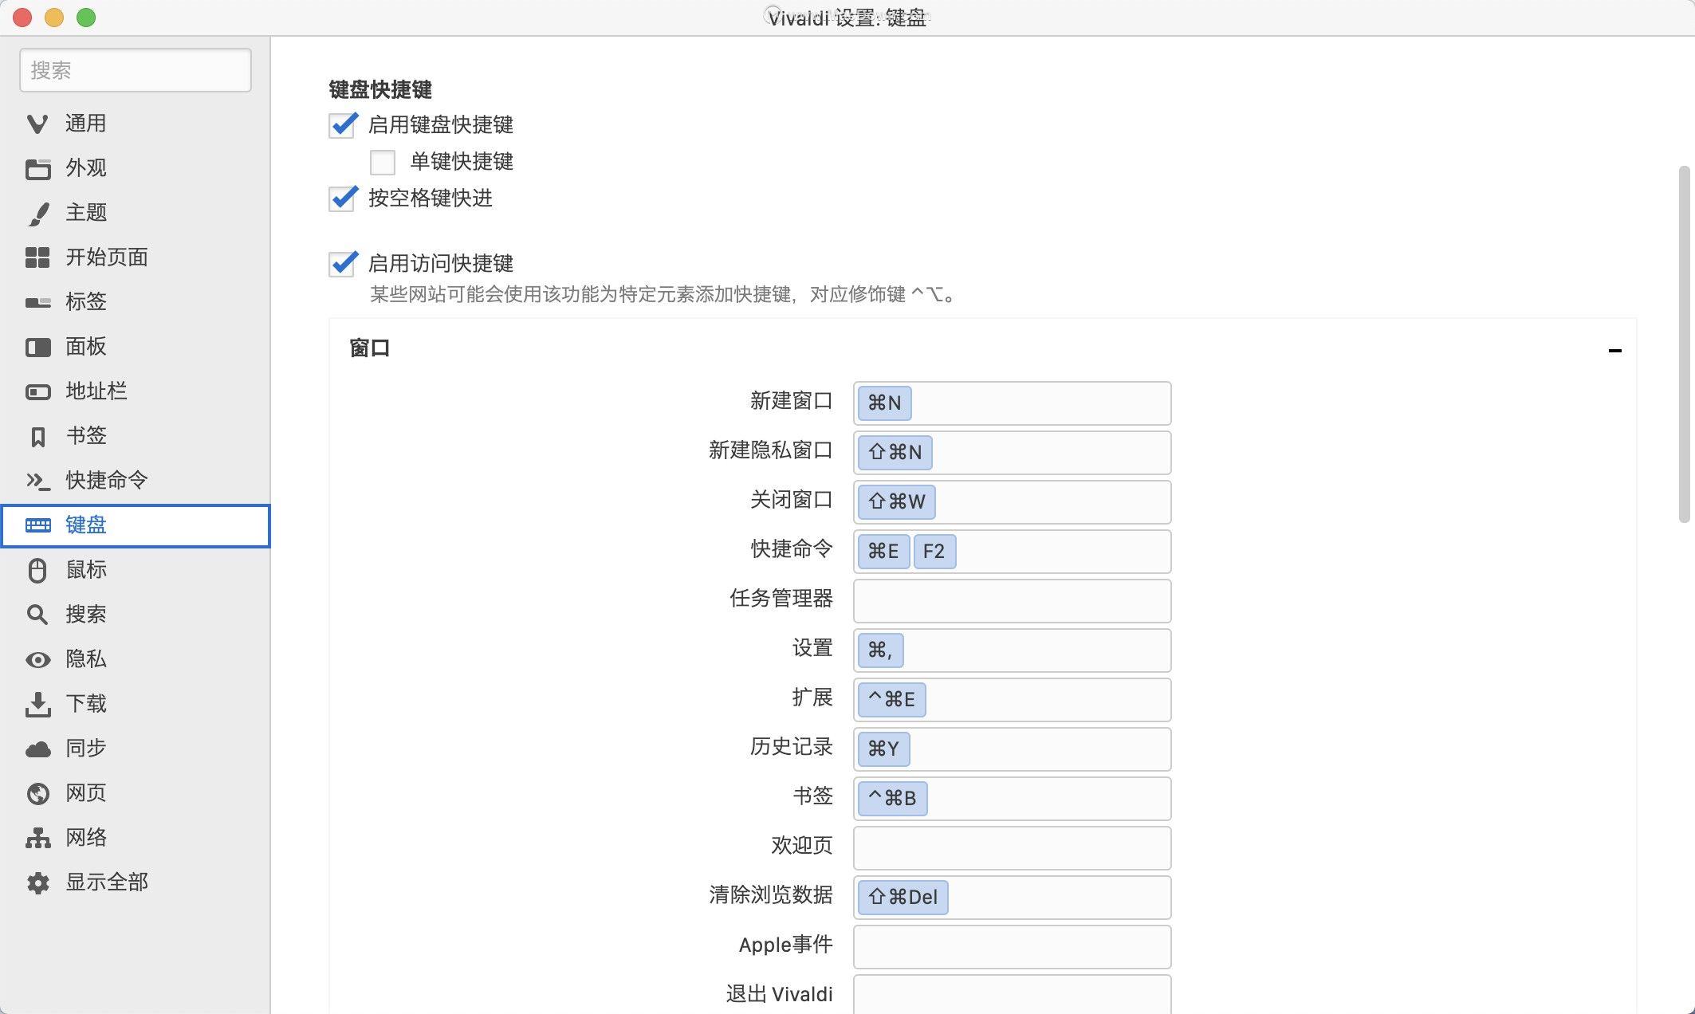Click the ^⌘E extensions shortcut chip
The height and width of the screenshot is (1014, 1695).
click(x=891, y=700)
